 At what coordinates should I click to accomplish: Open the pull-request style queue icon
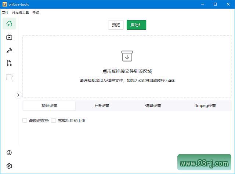[x=9, y=63]
